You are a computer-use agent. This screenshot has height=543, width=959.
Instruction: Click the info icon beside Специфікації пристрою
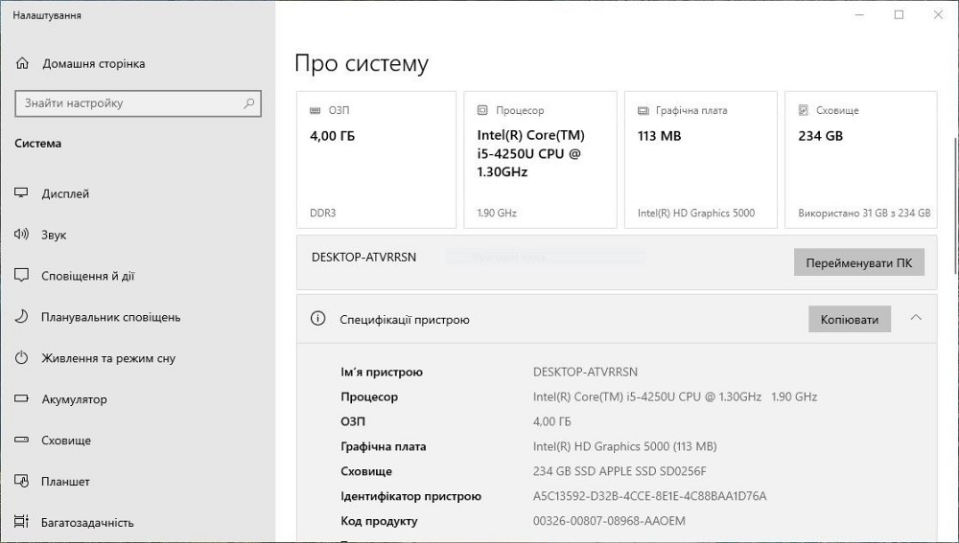point(317,318)
